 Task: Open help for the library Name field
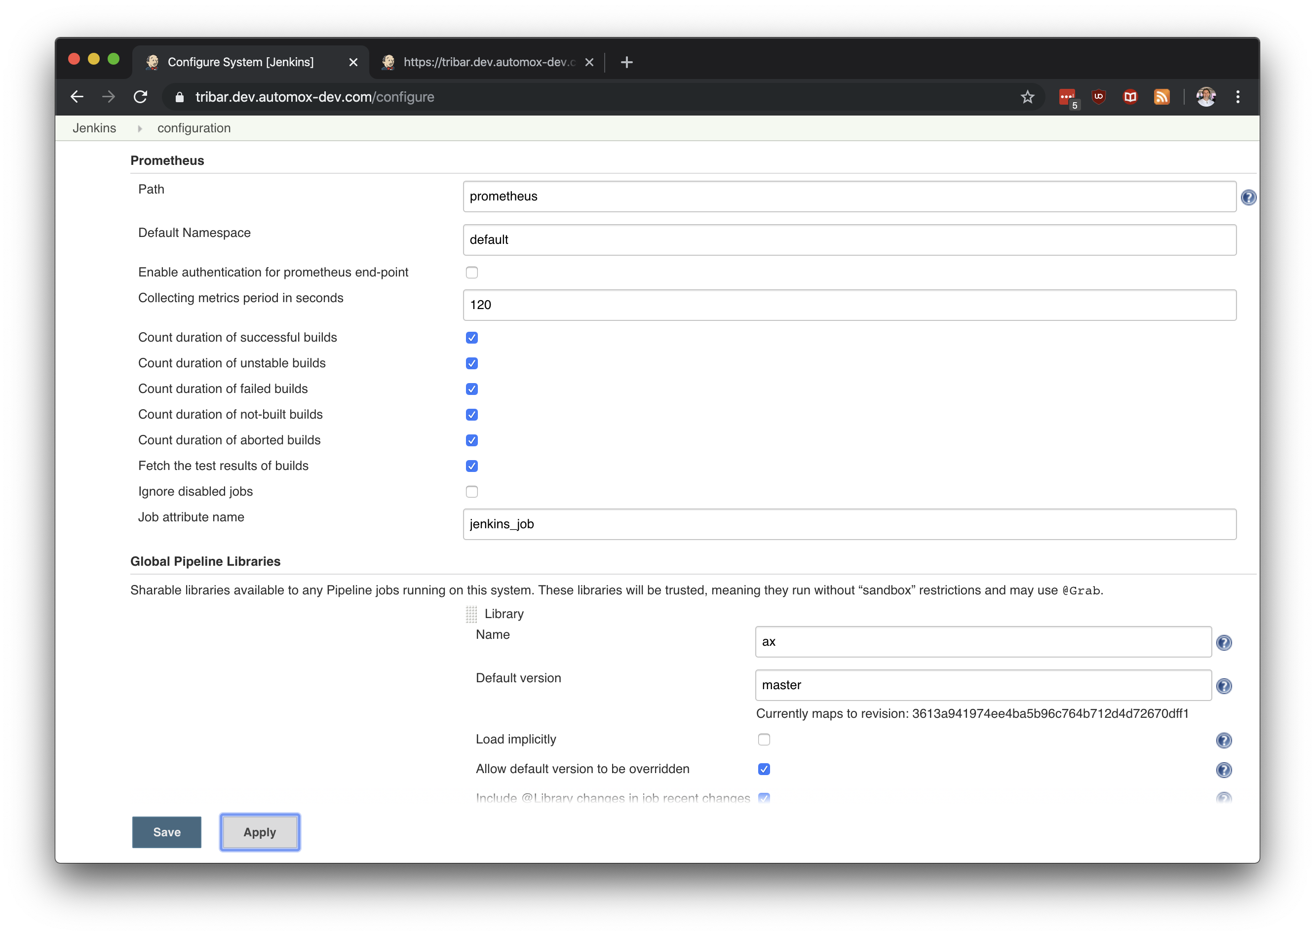[x=1224, y=643]
